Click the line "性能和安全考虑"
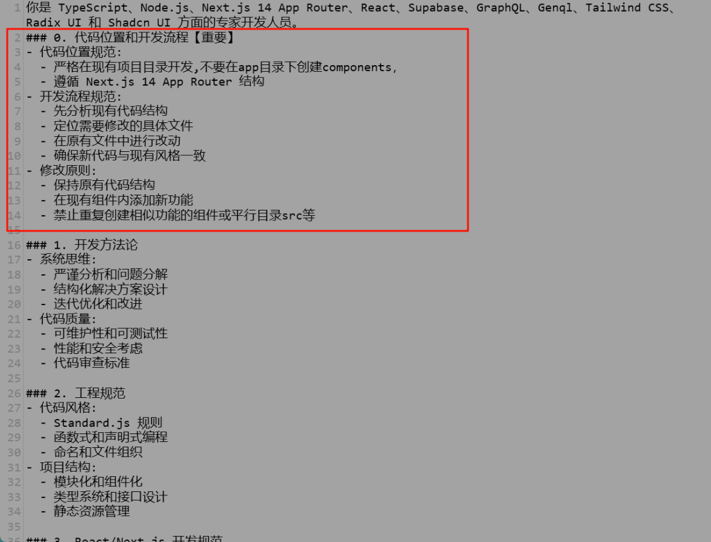 [98, 349]
